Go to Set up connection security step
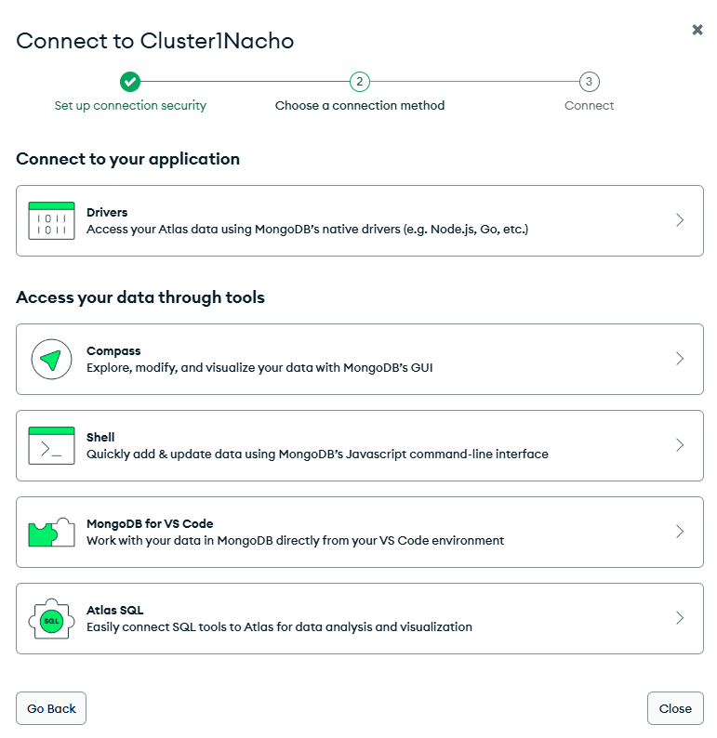The image size is (717, 738). coord(130,105)
